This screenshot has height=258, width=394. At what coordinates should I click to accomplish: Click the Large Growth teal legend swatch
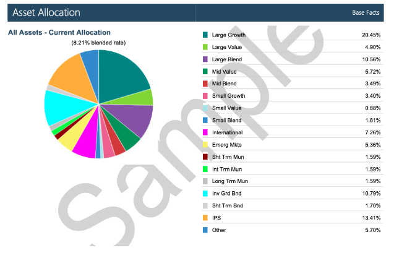205,35
